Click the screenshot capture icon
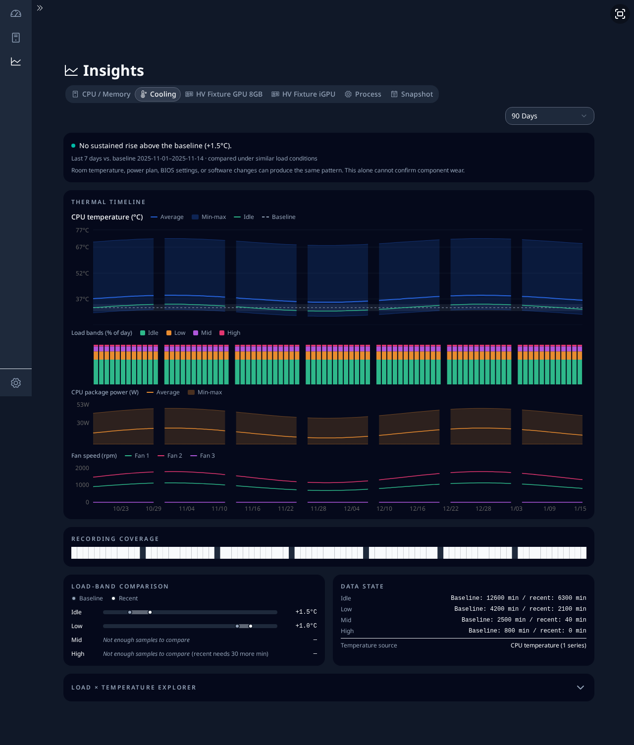 click(620, 14)
